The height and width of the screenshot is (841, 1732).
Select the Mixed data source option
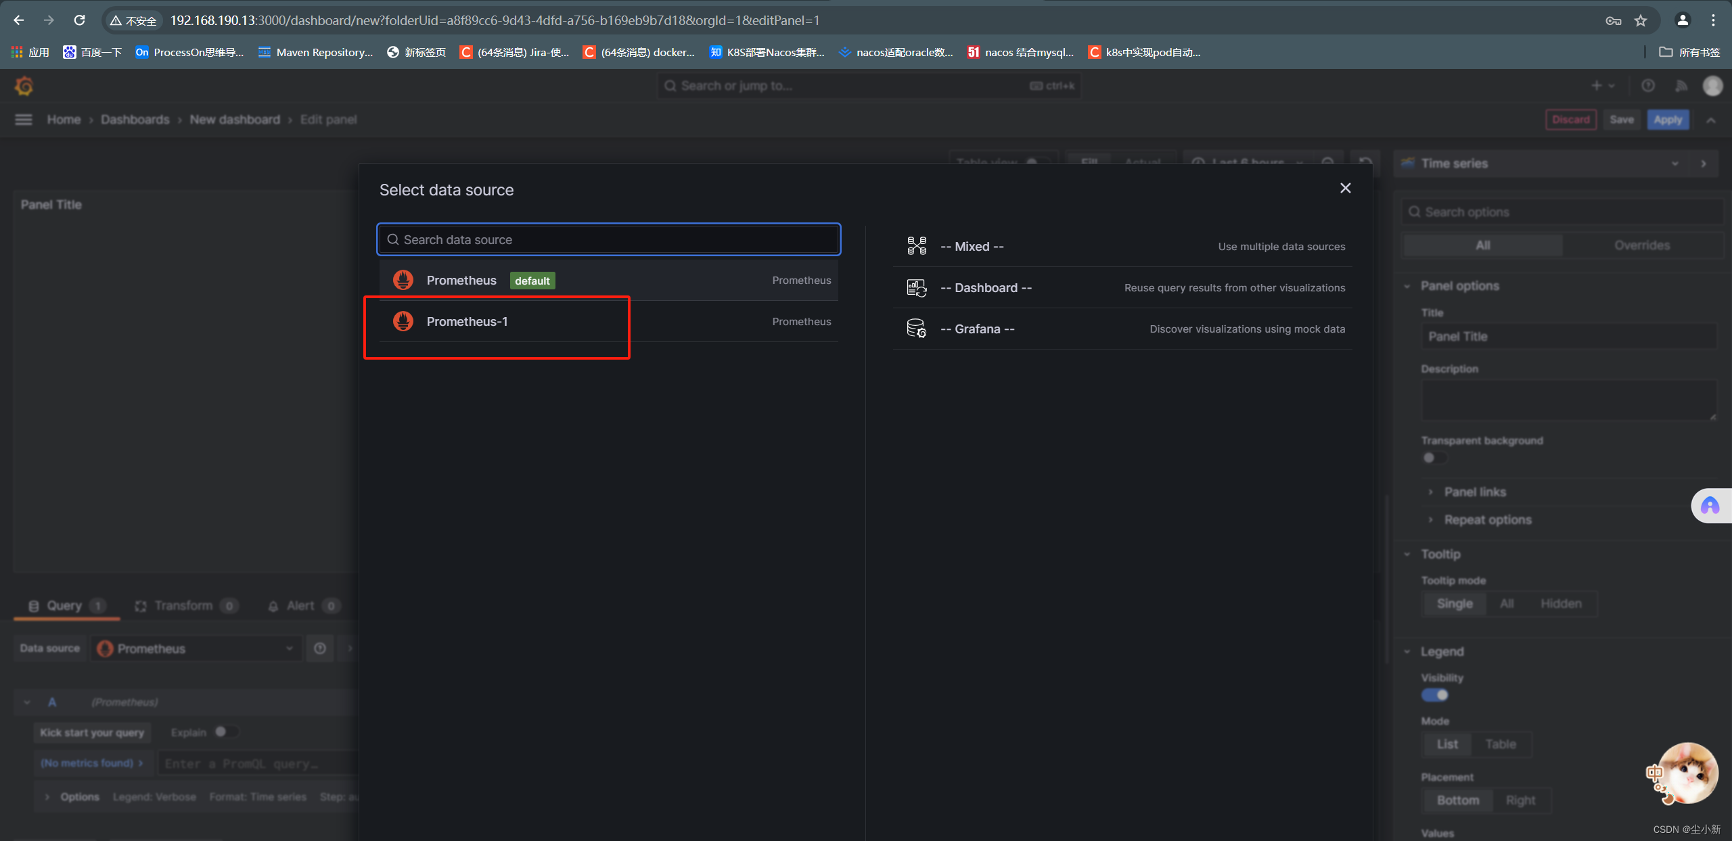coord(1122,247)
